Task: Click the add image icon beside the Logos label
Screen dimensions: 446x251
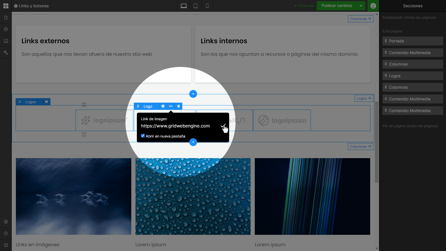Action: click(47, 102)
